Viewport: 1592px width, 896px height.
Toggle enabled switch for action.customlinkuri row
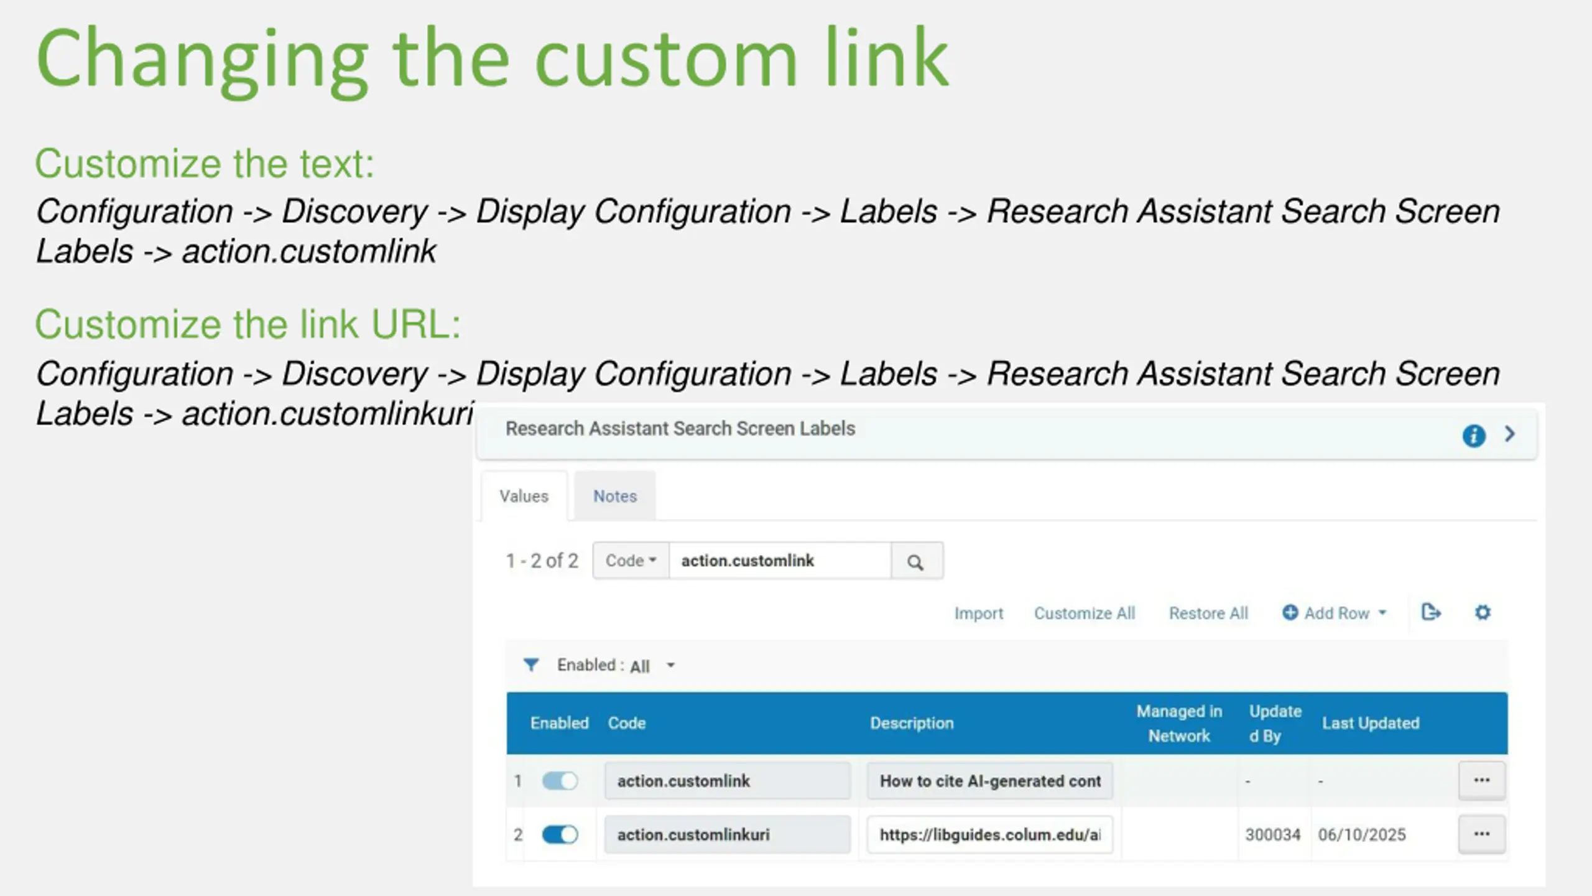[x=560, y=834]
